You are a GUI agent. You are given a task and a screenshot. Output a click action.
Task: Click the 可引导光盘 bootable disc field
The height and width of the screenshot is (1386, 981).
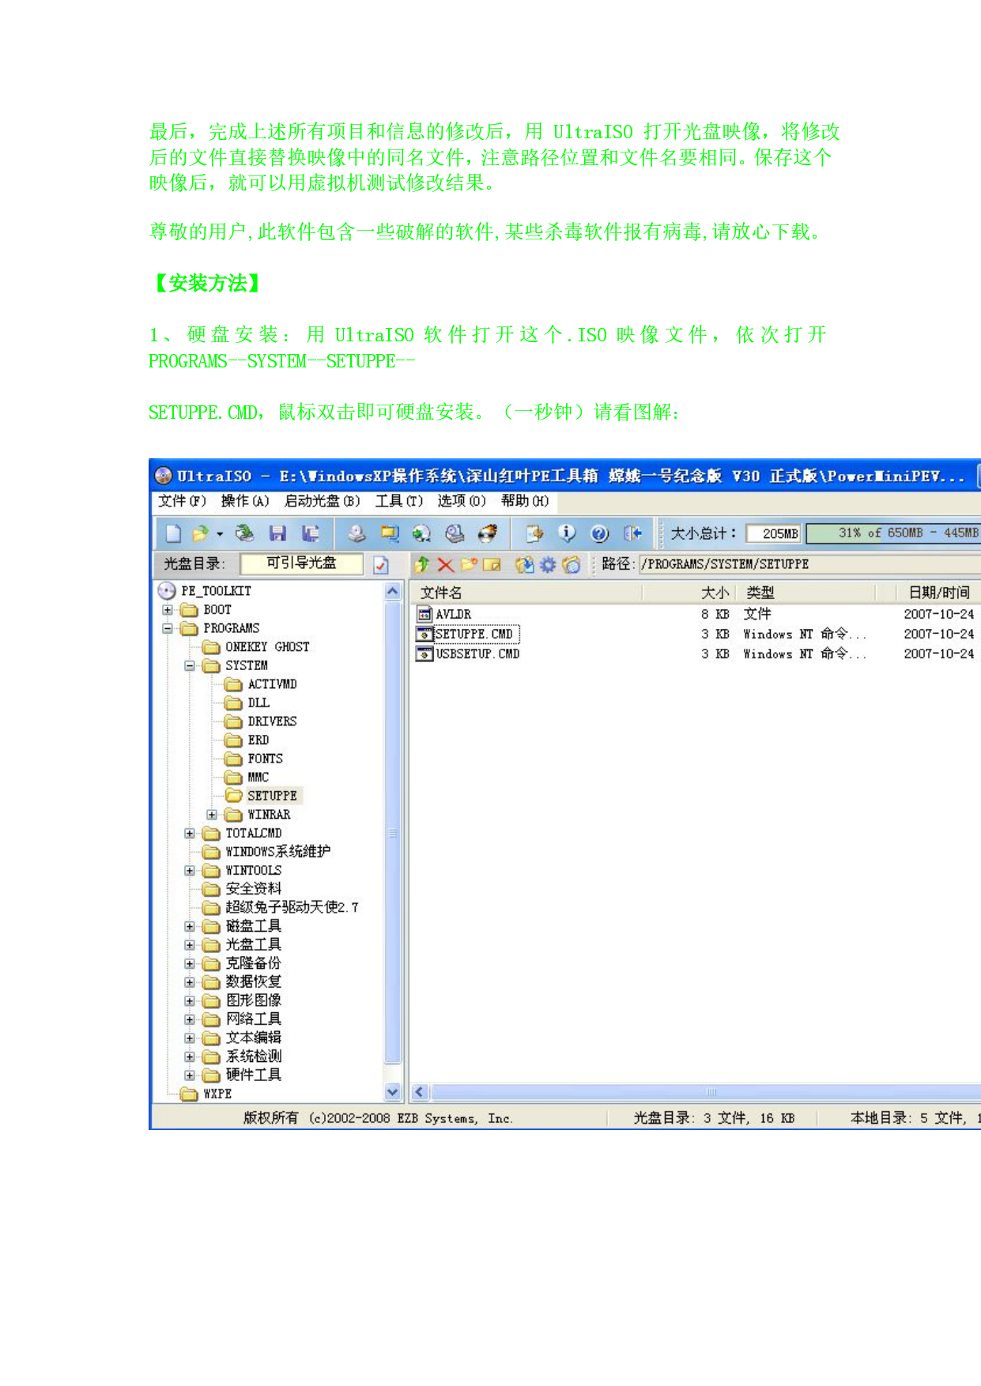pyautogui.click(x=301, y=563)
